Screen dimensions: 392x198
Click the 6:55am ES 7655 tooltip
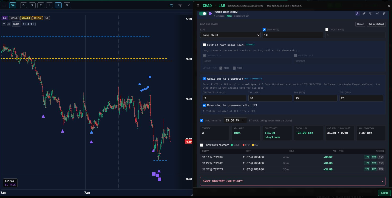(x=11, y=183)
